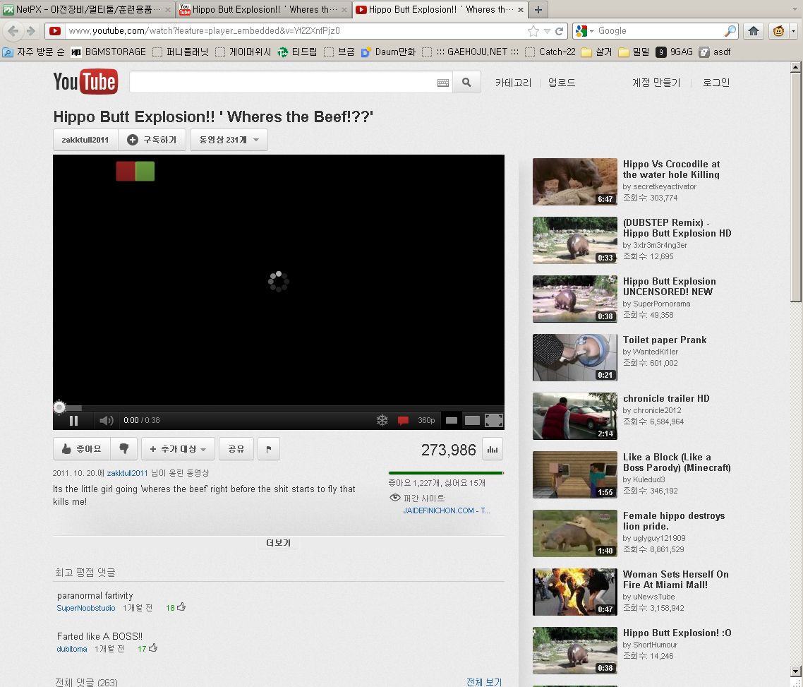Subscribe to zakktull2011 with 구독하기
The height and width of the screenshot is (687, 803).
(152, 140)
